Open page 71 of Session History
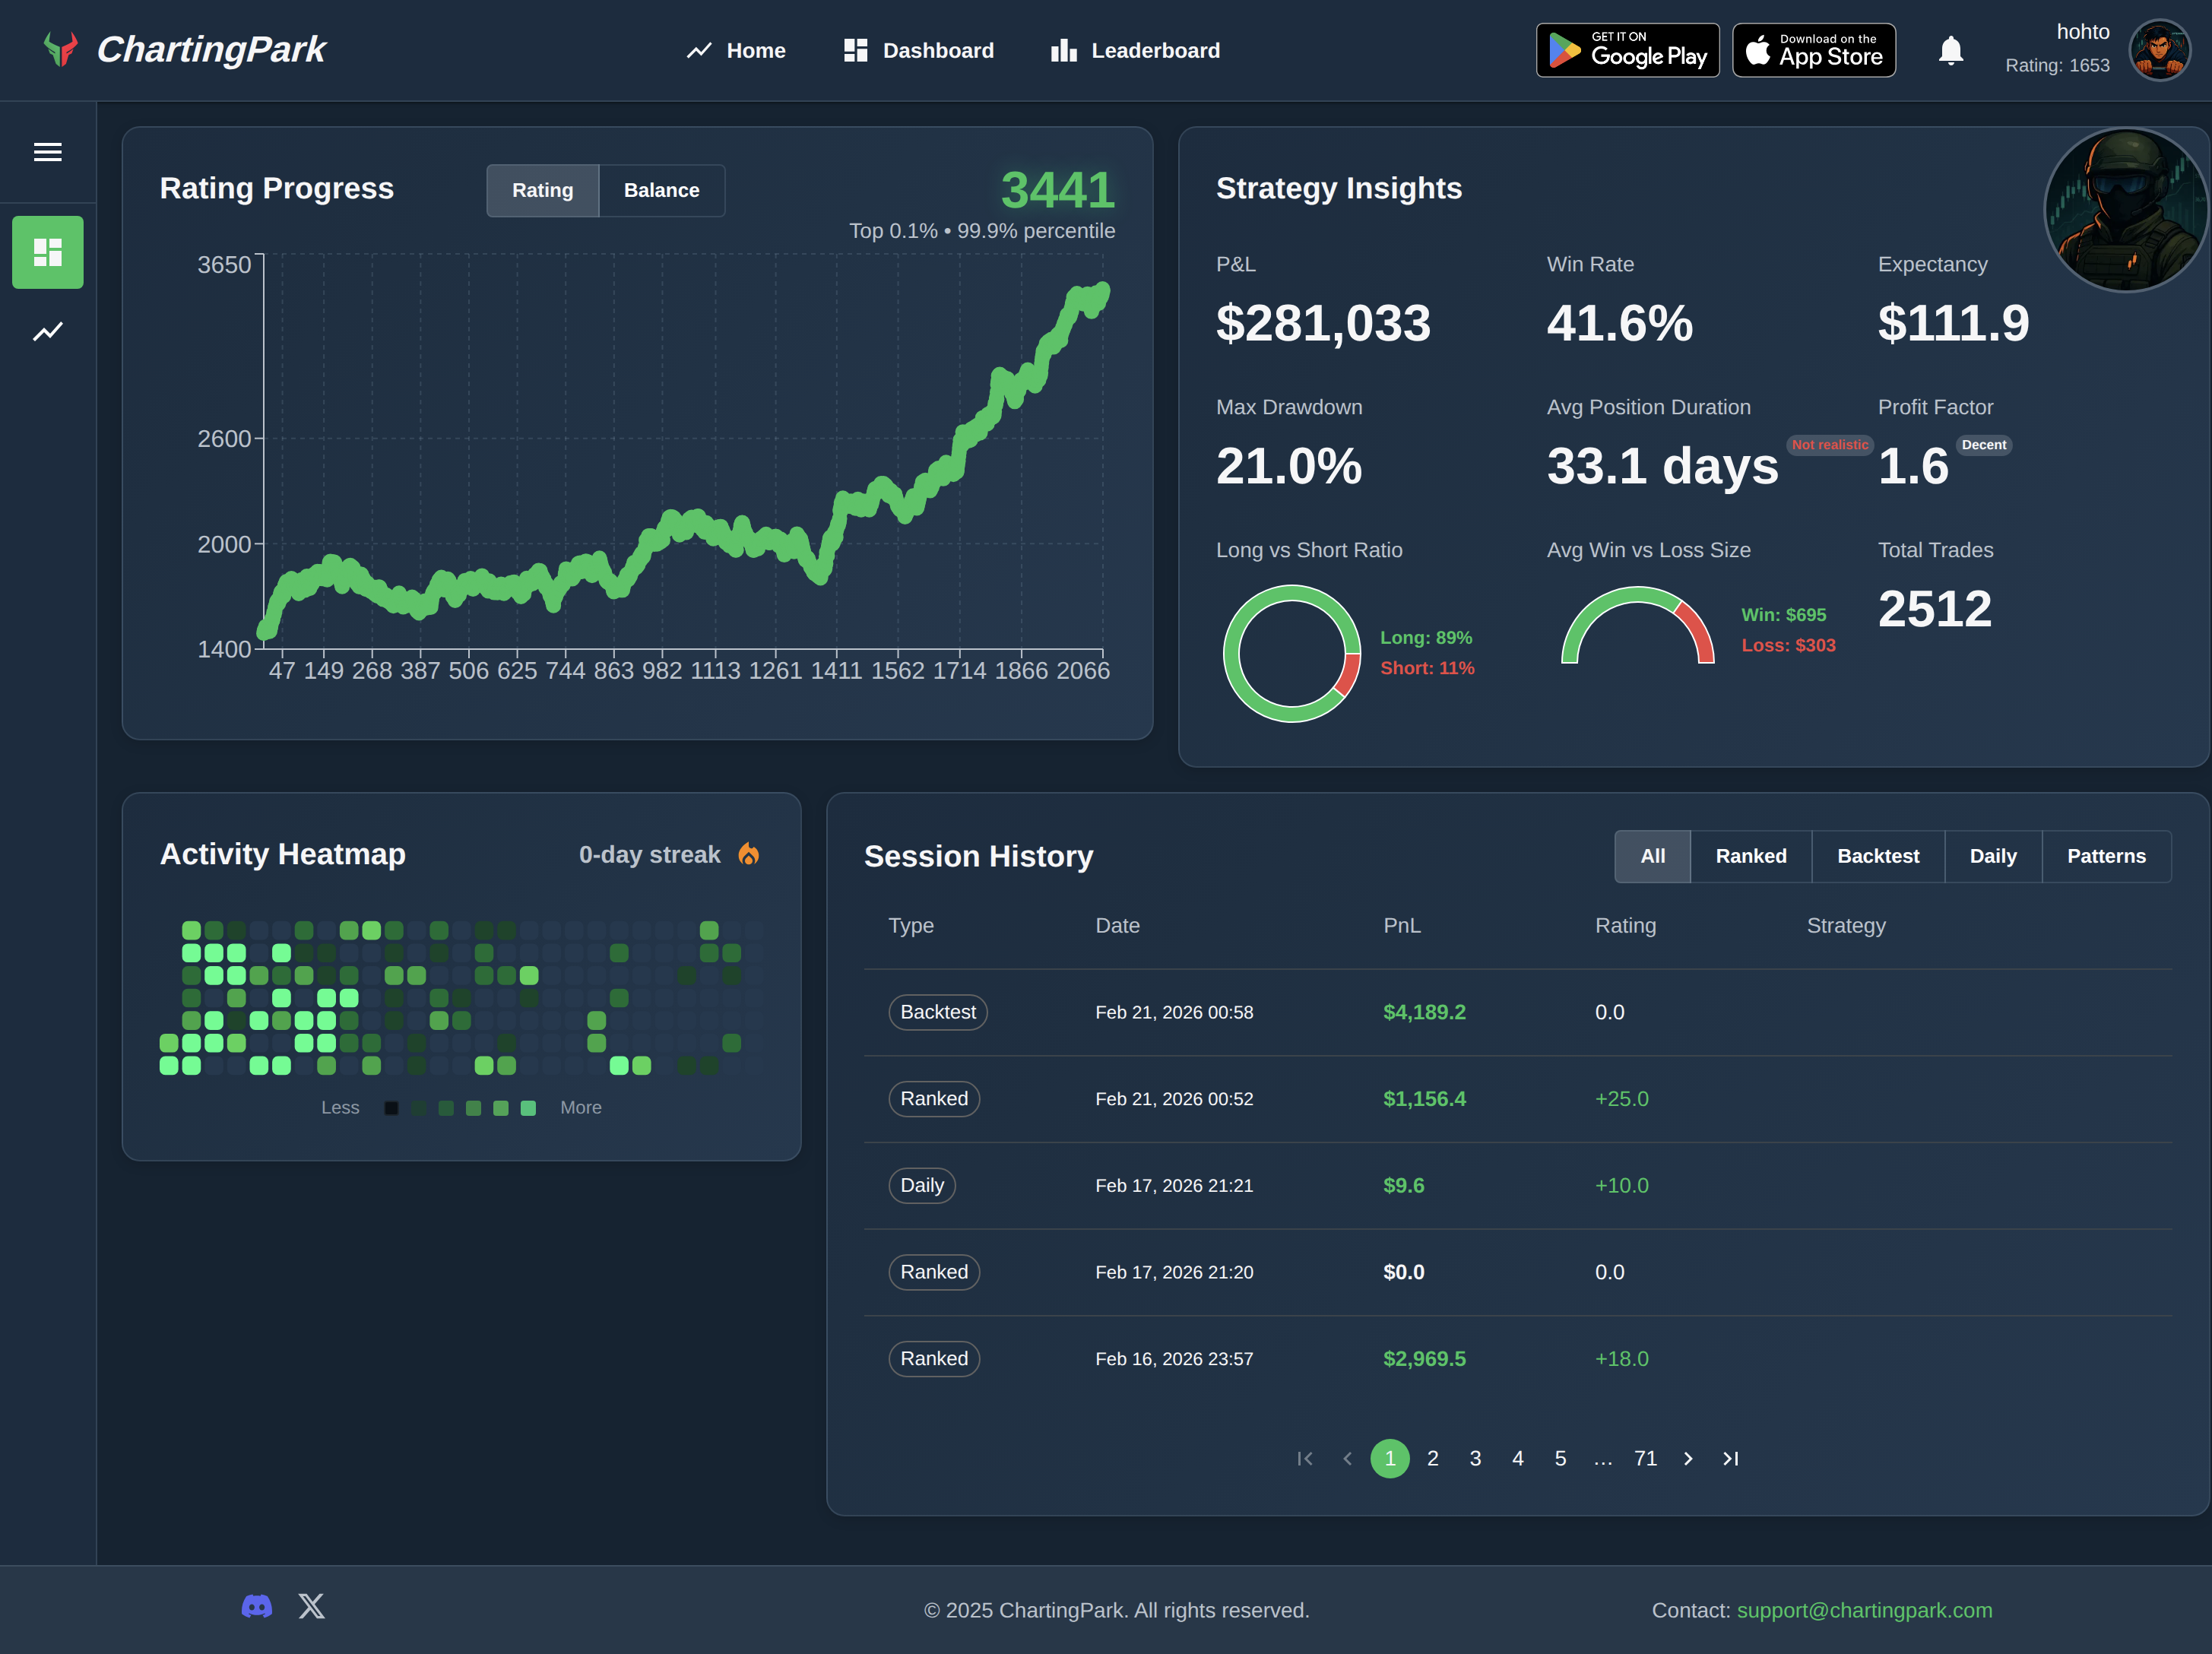Image resolution: width=2212 pixels, height=1654 pixels. tap(1645, 1459)
